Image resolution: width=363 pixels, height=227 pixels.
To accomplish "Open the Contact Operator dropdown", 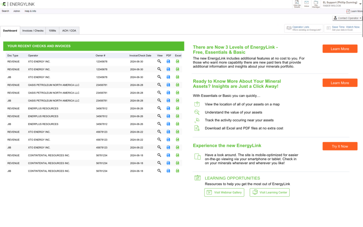I will point(347,18).
